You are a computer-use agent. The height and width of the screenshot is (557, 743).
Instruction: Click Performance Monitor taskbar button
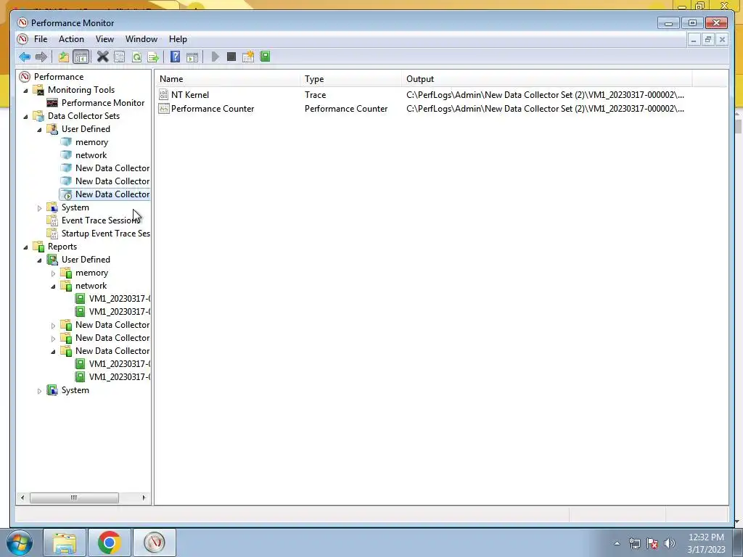pyautogui.click(x=154, y=542)
